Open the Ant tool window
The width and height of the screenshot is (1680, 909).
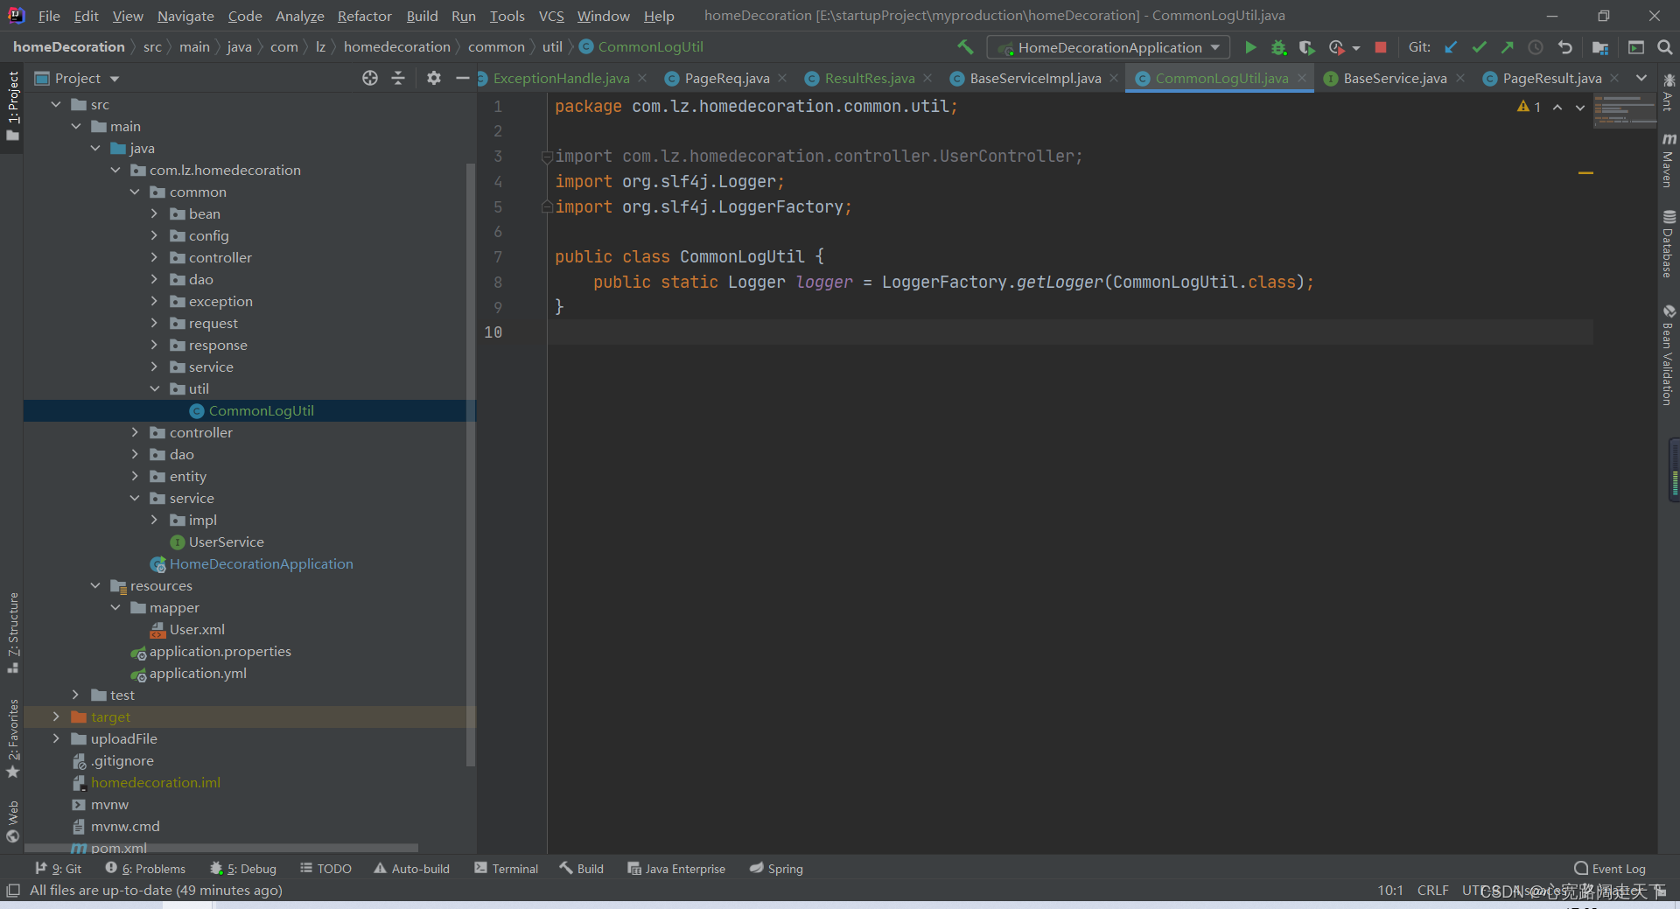coord(1669,92)
